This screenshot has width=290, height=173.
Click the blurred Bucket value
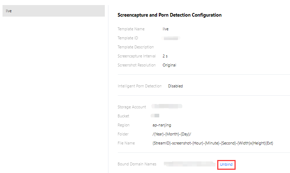pyautogui.click(x=155, y=116)
